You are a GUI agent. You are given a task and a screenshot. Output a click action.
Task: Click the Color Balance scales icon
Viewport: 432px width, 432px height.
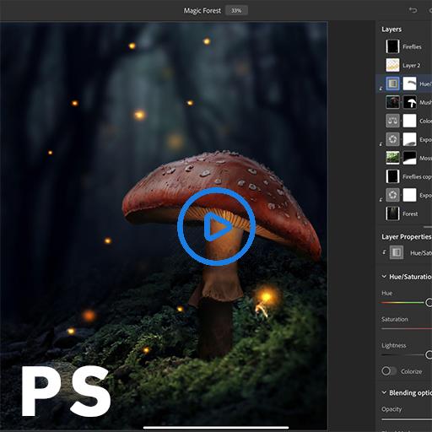coord(392,121)
